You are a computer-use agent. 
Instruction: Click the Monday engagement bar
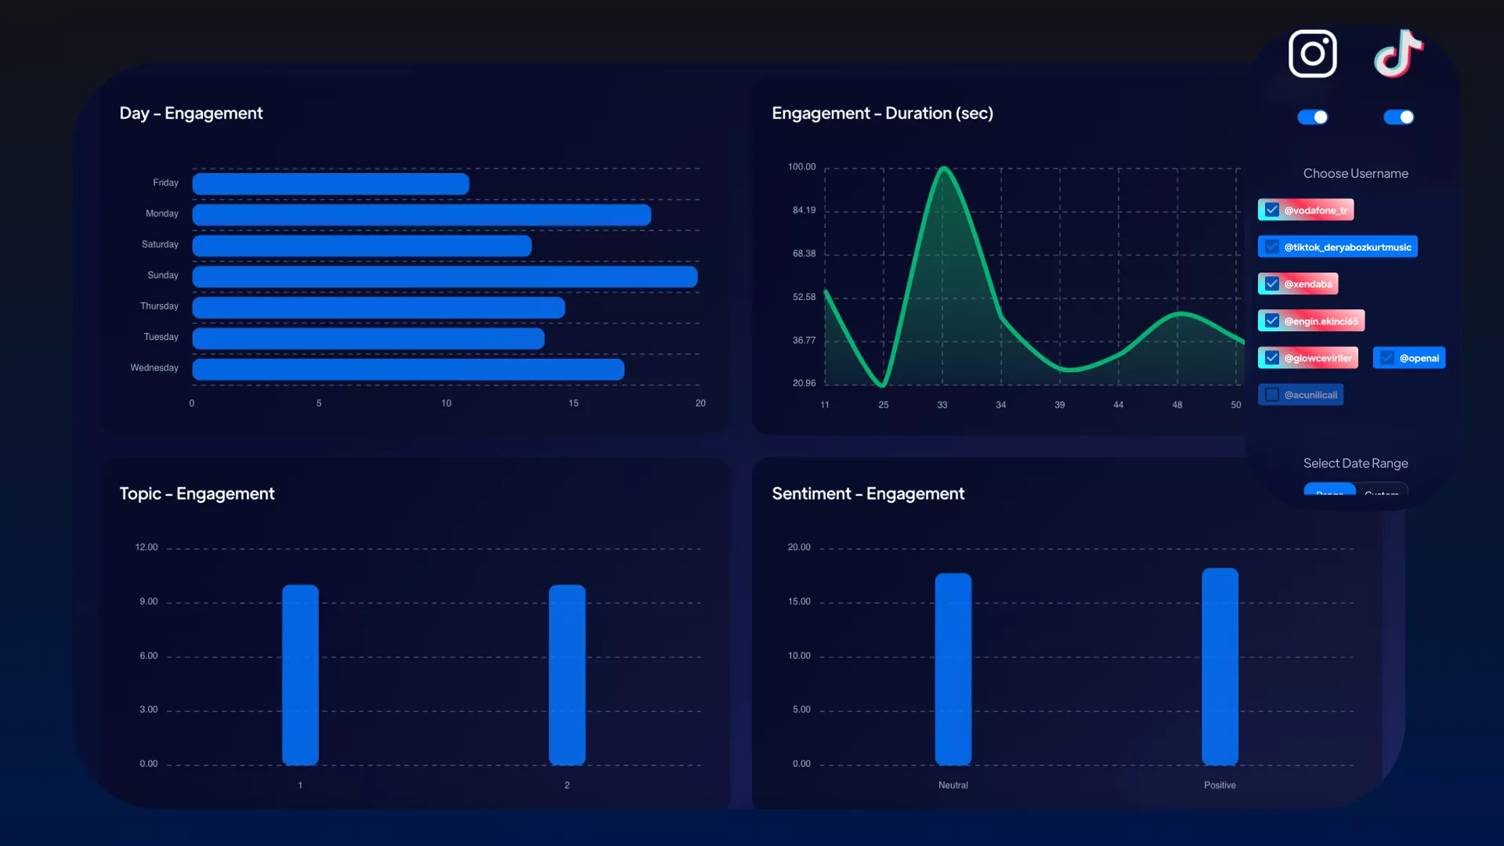click(x=421, y=215)
